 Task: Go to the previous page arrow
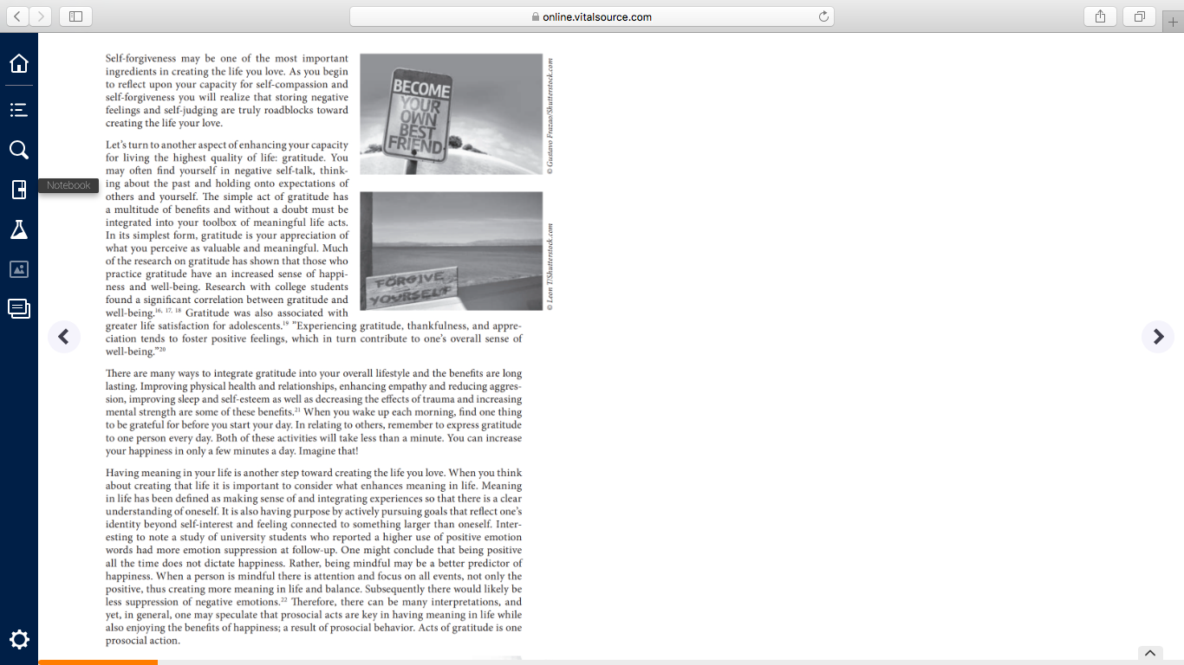pos(63,337)
